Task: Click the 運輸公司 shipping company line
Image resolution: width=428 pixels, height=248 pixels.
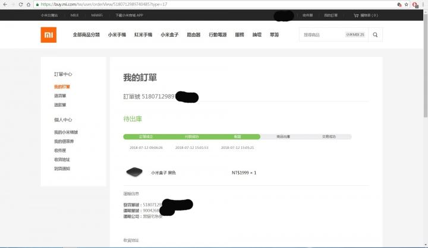Action: pyautogui.click(x=143, y=217)
